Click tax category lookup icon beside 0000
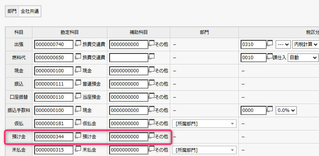This screenshot has height=156, width=319. click(270, 109)
